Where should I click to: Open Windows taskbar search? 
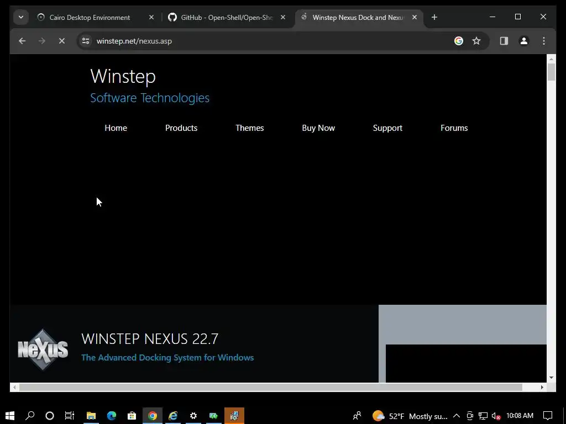(x=30, y=416)
